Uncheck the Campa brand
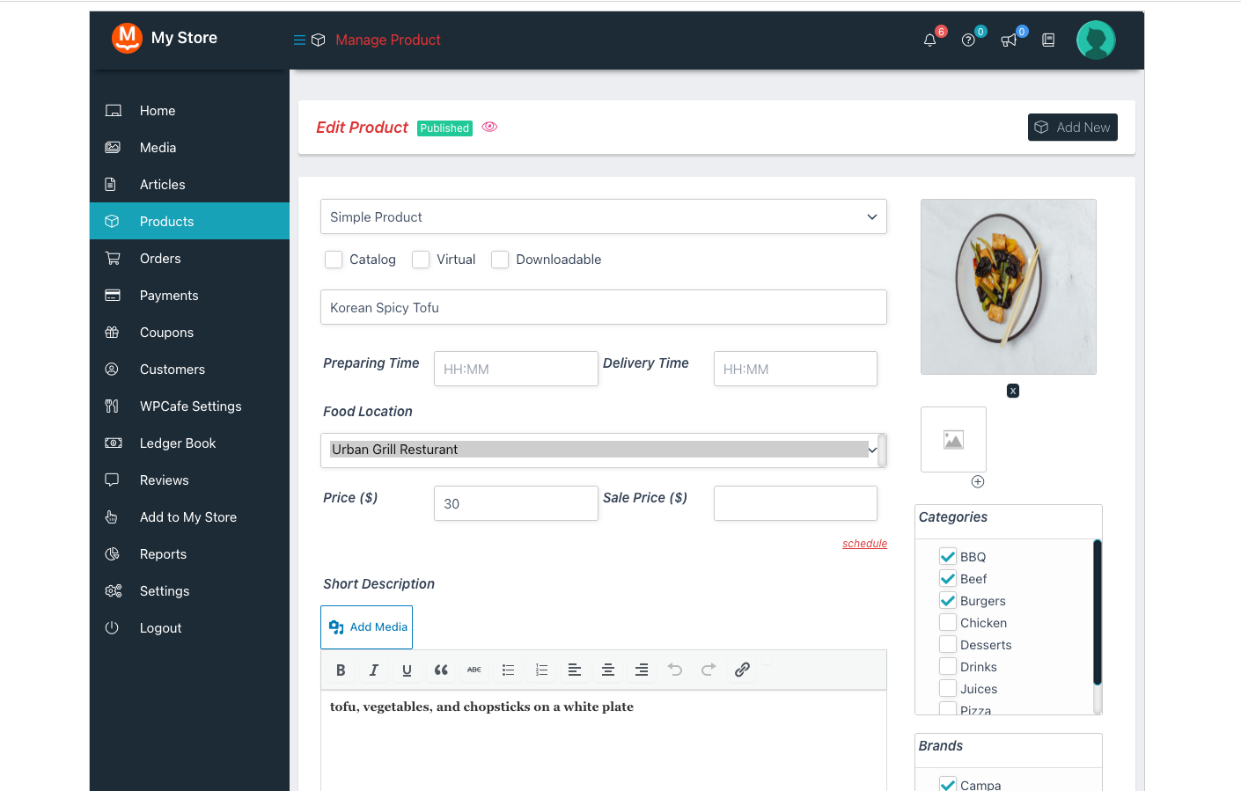 point(948,784)
